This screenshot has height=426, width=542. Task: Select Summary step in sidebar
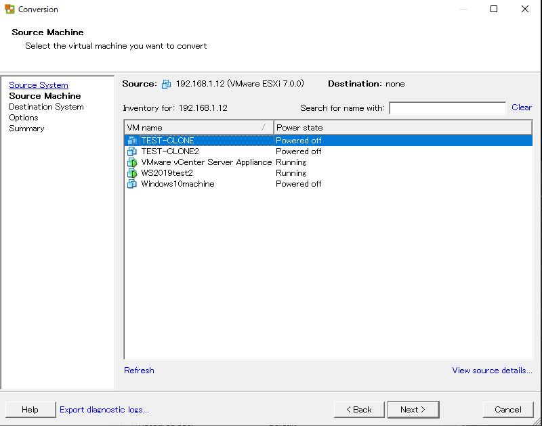(x=26, y=128)
